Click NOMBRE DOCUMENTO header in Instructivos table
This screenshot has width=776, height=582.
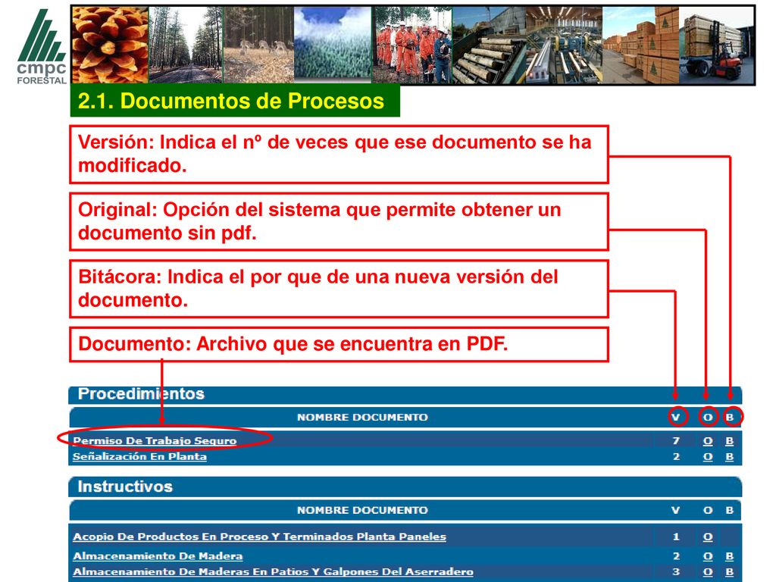tap(362, 510)
